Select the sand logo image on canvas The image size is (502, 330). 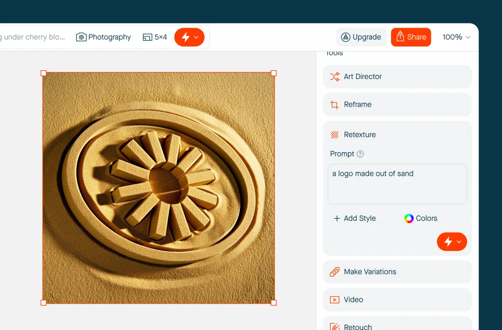159,188
